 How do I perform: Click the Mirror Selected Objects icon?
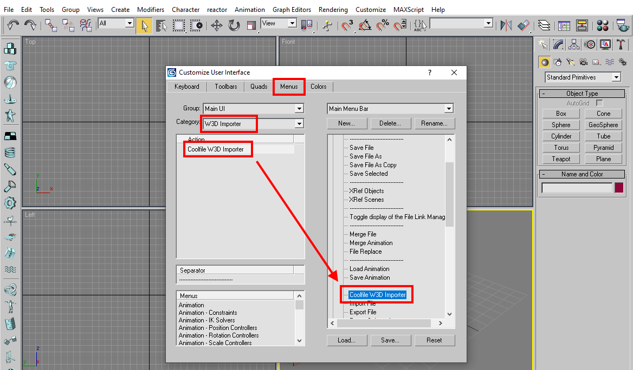click(506, 25)
